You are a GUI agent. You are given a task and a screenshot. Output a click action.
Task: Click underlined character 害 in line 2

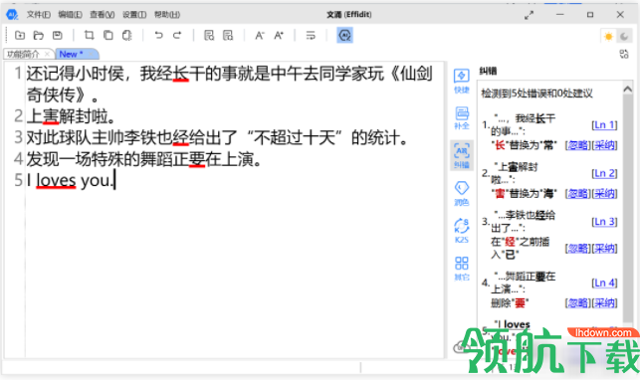51,116
